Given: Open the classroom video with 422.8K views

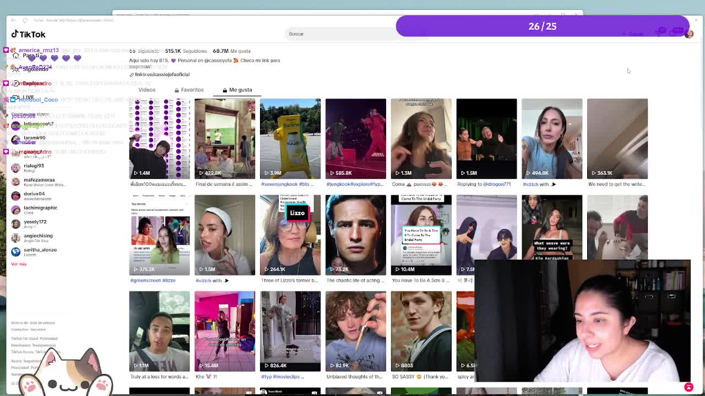Looking at the screenshot, I should pyautogui.click(x=225, y=139).
